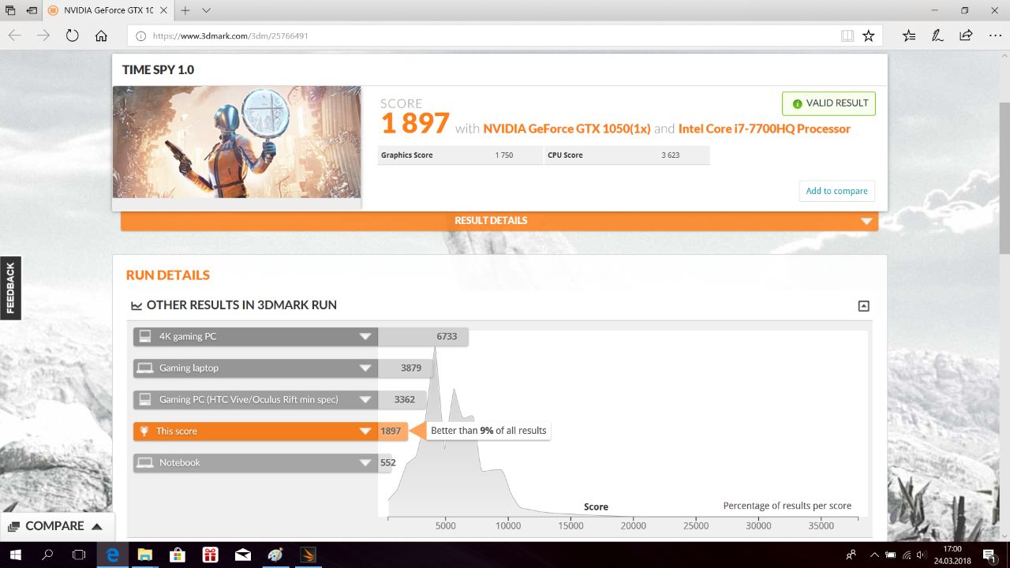Screen dimensions: 1010x568
Task: View site information icon in address bar
Action: pos(140,35)
